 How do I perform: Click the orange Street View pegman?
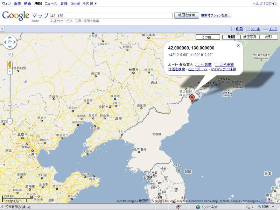tap(10, 64)
